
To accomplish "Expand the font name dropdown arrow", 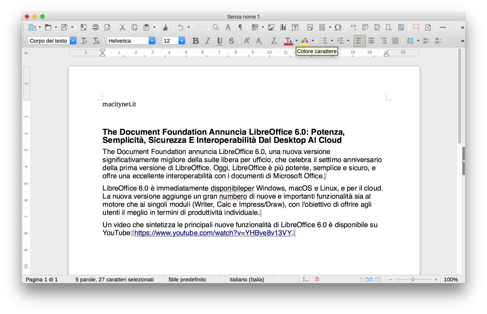I will [152, 41].
